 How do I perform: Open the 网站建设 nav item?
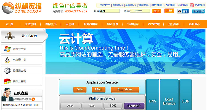click(113, 24)
